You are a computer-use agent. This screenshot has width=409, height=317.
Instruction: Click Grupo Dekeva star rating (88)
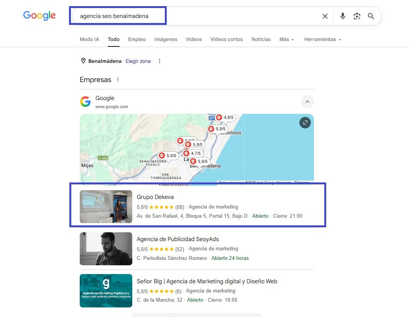(x=160, y=207)
